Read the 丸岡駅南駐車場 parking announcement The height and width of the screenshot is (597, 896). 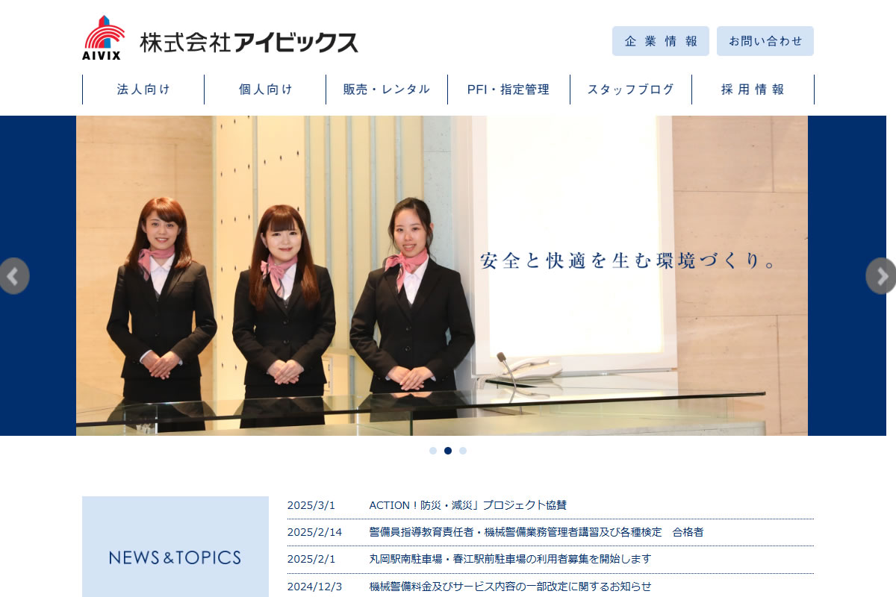[509, 559]
